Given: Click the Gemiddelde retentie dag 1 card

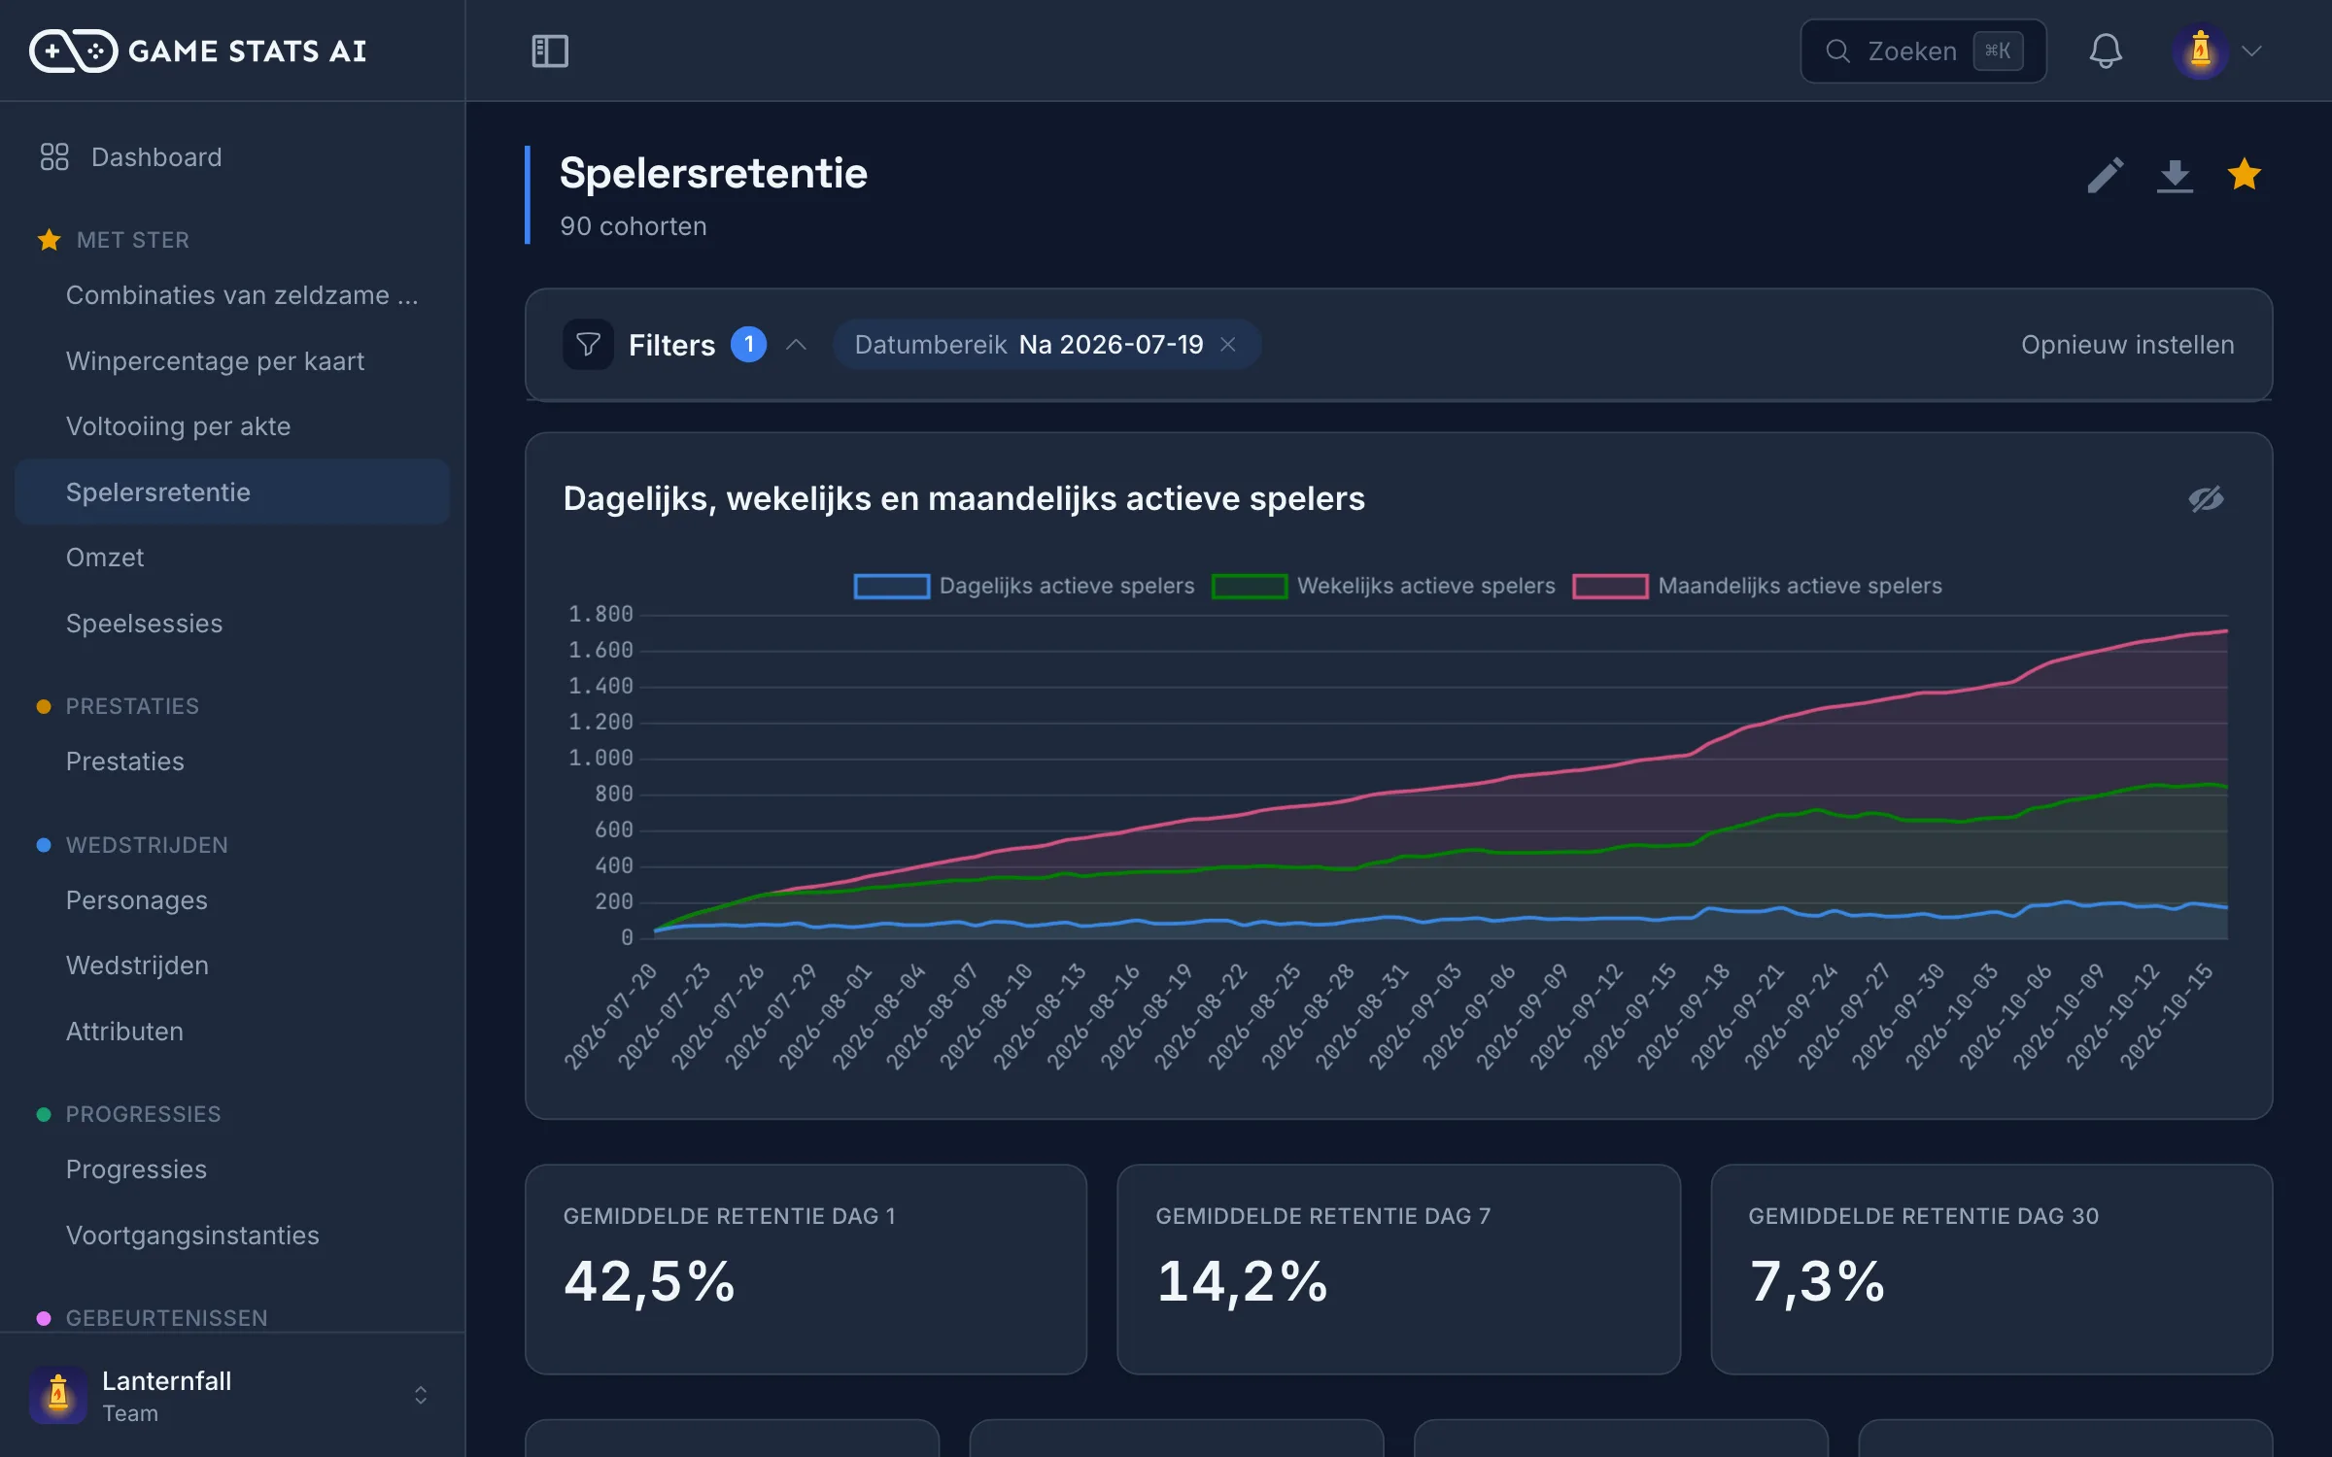Looking at the screenshot, I should [806, 1270].
